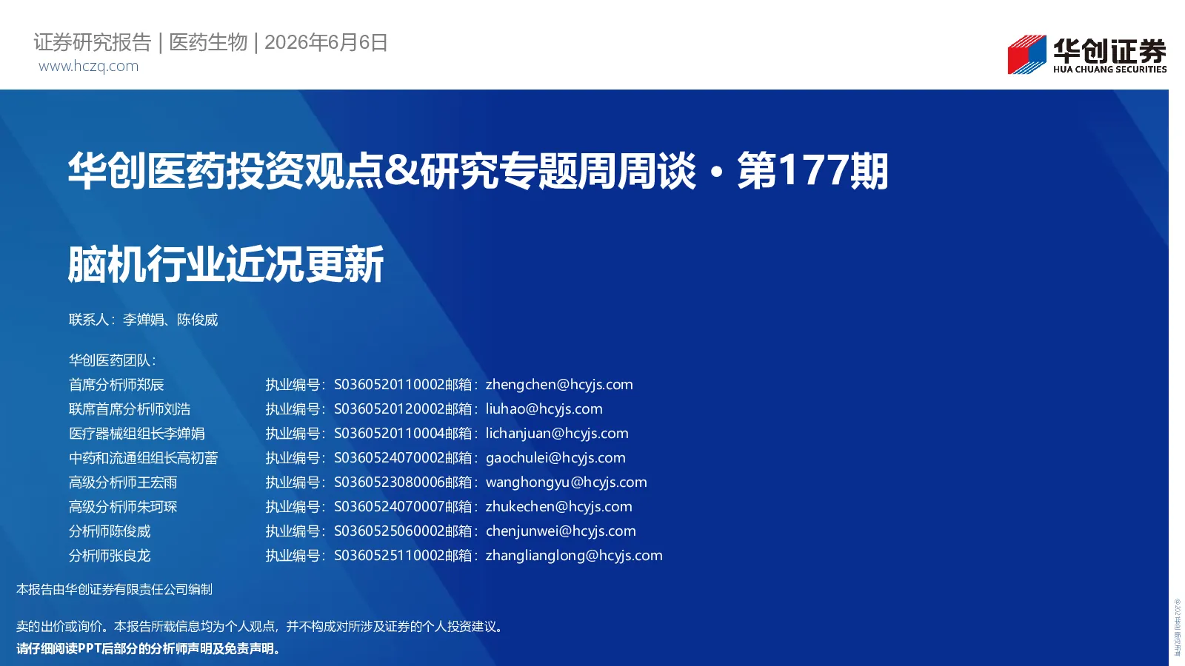The height and width of the screenshot is (666, 1185).
Task: Click the name 分析师张良龙
Action: (x=110, y=556)
